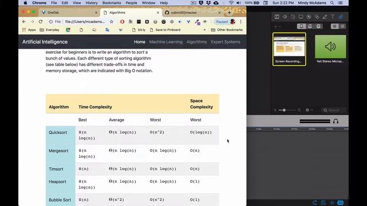This screenshot has height=206, width=367.
Task: Click the media library Search field
Action: tap(334, 110)
